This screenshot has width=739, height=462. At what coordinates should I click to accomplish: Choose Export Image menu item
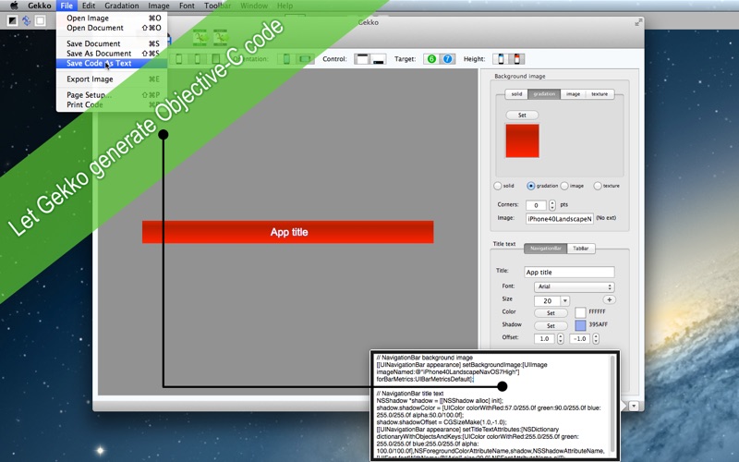tap(112, 79)
